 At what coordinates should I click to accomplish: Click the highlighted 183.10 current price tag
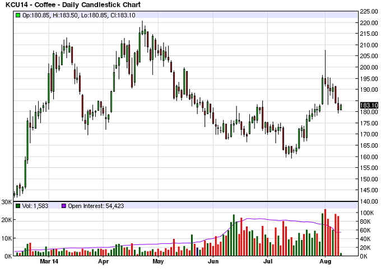pos(369,105)
